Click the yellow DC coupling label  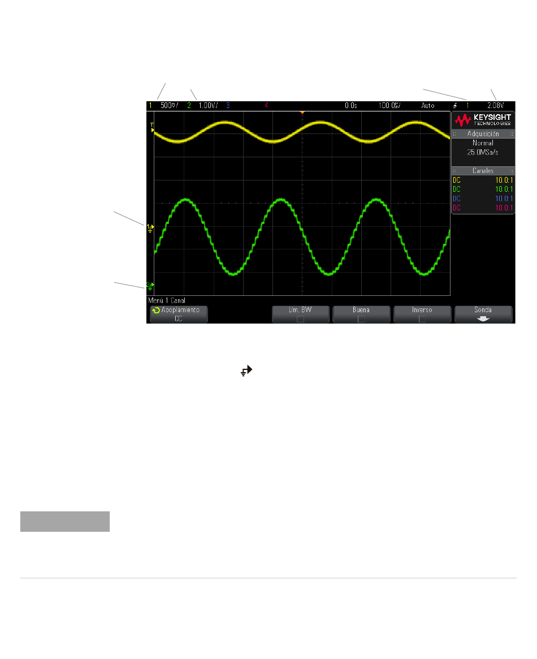coord(457,180)
